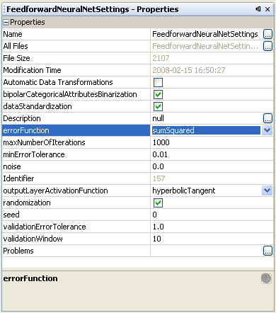276x313 pixels.
Task: Open the Problems ellipsis button
Action: (268, 251)
